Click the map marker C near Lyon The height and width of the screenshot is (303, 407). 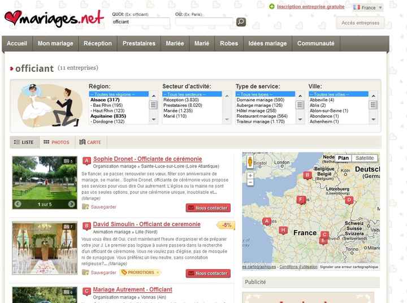point(324,235)
